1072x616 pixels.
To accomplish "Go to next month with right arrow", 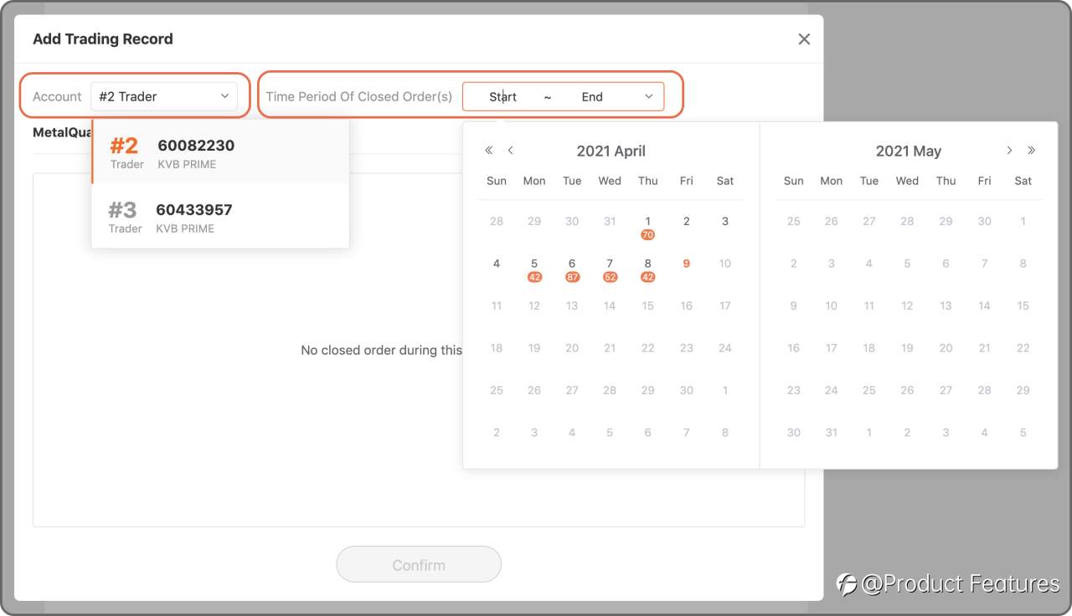I will coord(1009,151).
